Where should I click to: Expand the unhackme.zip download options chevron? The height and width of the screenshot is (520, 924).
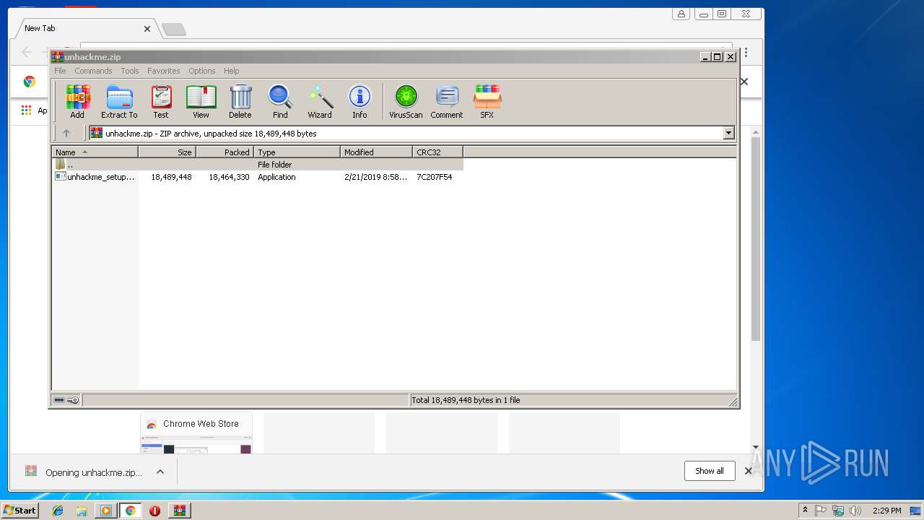coord(160,472)
